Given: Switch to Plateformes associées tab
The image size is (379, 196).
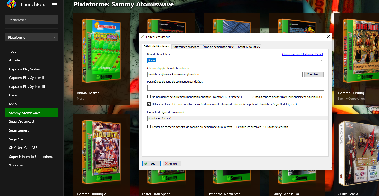Looking at the screenshot, I should 186,47.
